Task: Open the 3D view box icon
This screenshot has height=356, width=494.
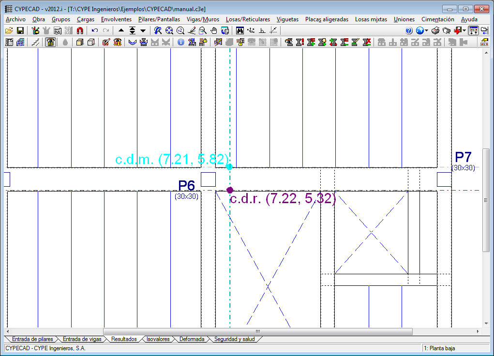Action: pyautogui.click(x=79, y=42)
